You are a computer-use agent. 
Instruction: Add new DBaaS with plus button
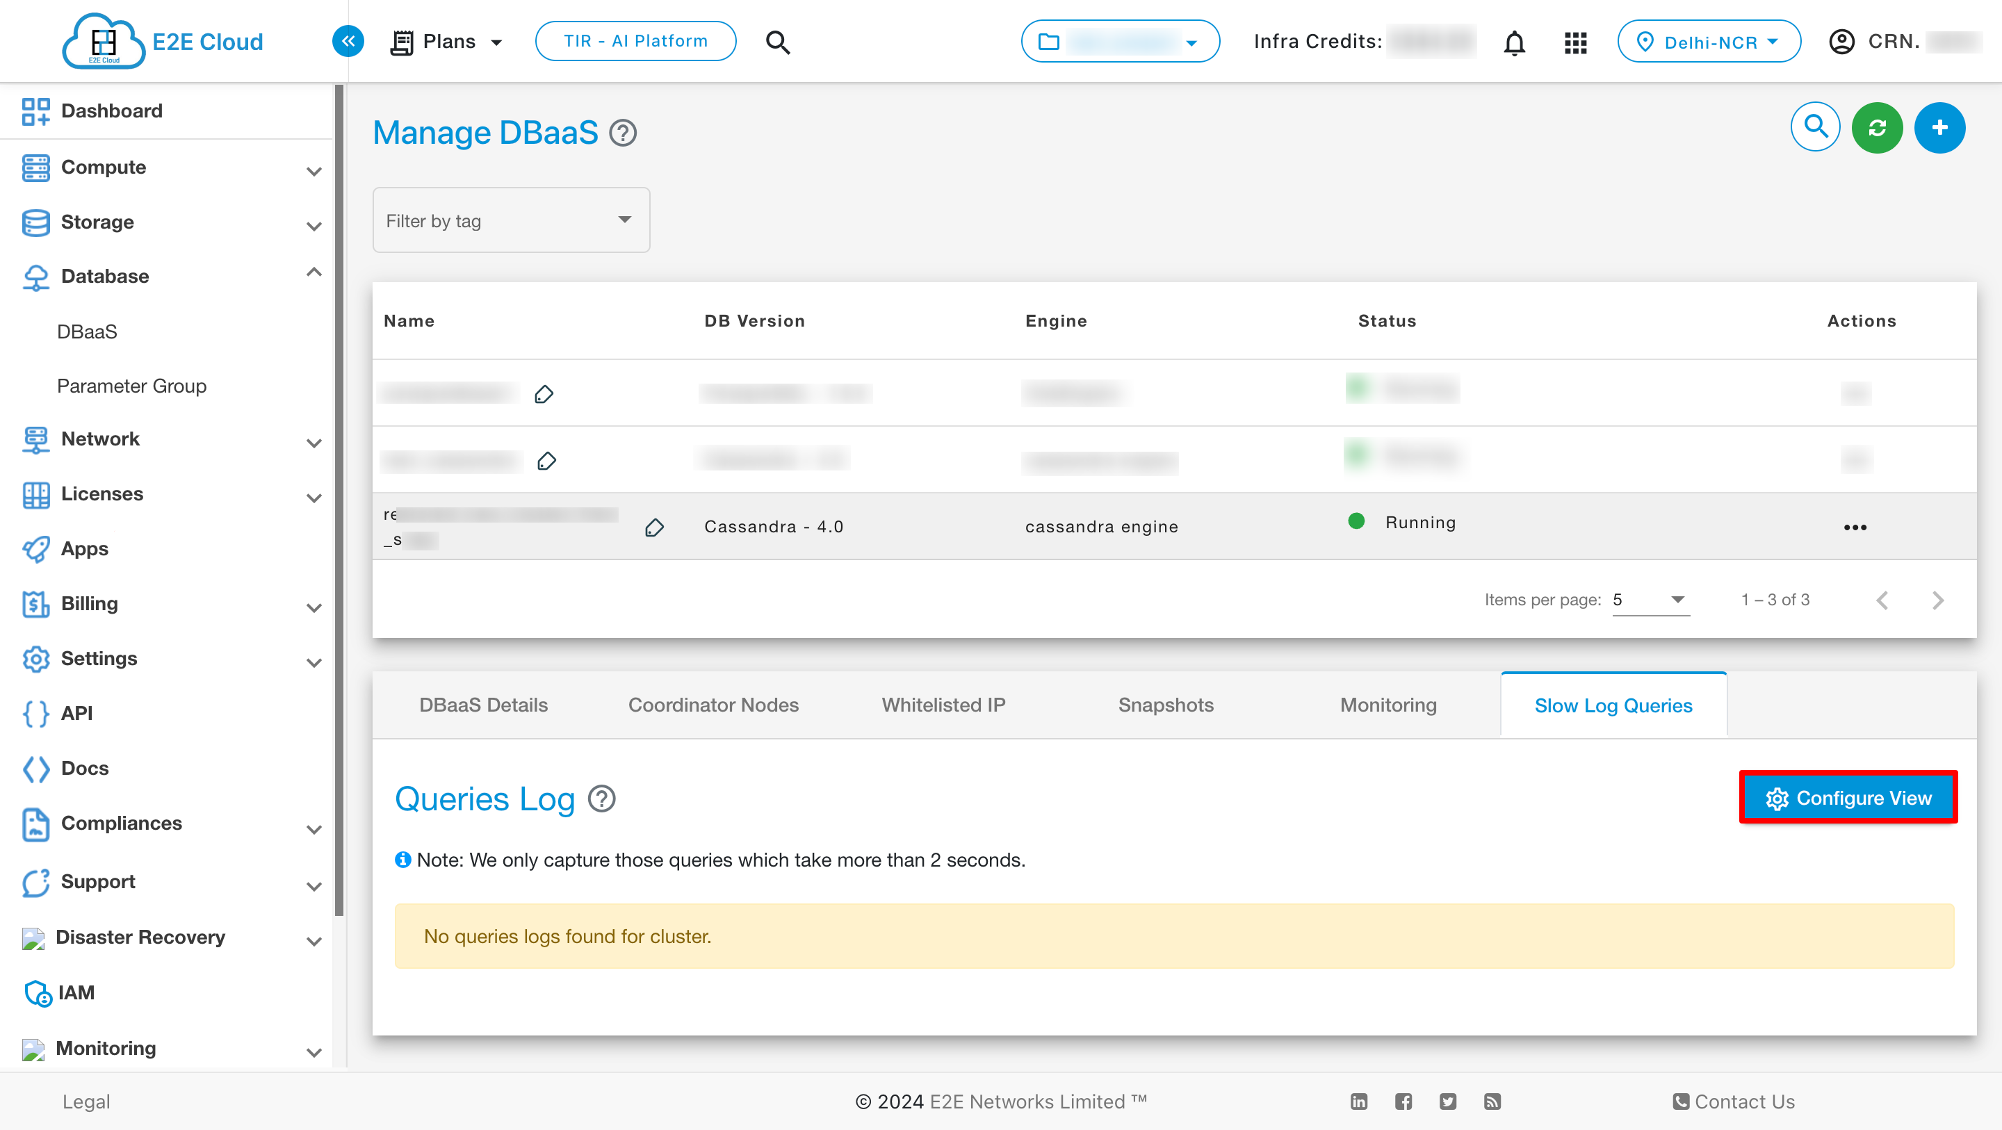pyautogui.click(x=1939, y=127)
